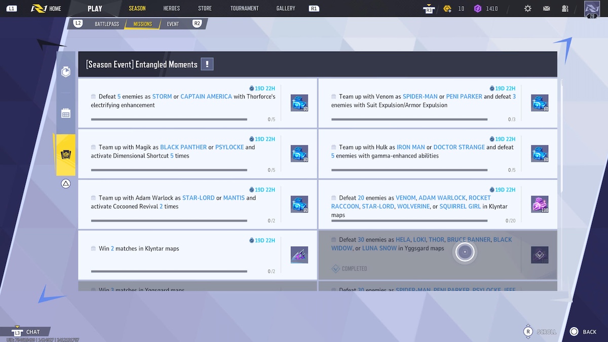608x342 pixels.
Task: Click the COMPLETED status label
Action: [x=350, y=269]
